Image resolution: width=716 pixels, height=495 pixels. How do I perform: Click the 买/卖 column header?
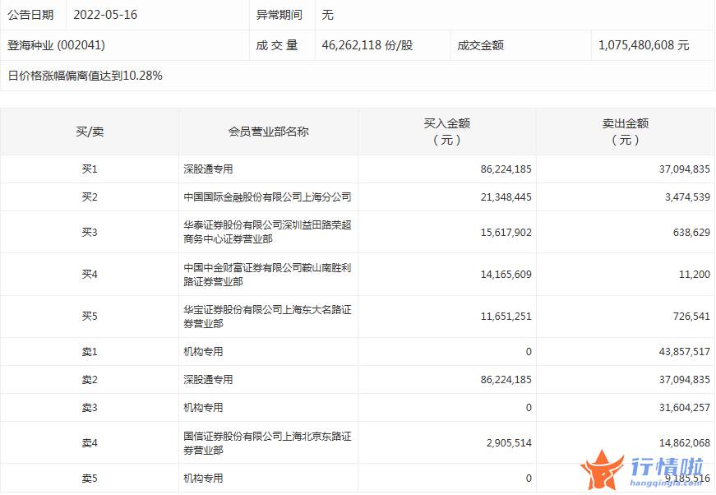click(x=90, y=132)
